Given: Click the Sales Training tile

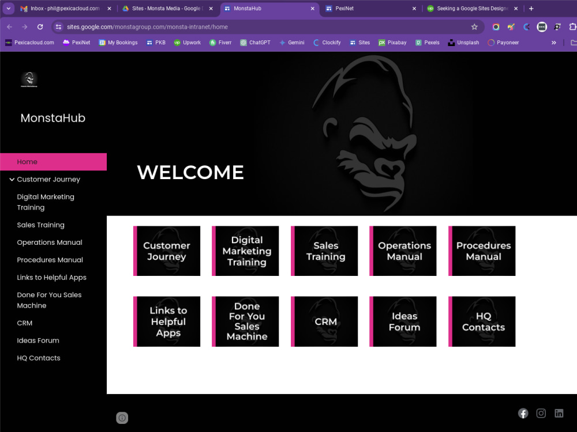Looking at the screenshot, I should (324, 251).
